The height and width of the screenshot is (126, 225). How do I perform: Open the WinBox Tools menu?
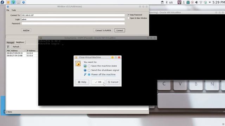coord(14,10)
